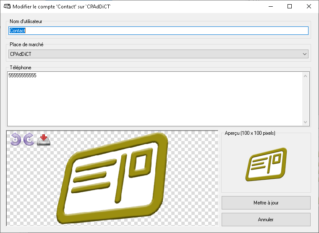The height and width of the screenshot is (233, 319).
Task: Click the app icon in the title bar
Action: [7, 7]
